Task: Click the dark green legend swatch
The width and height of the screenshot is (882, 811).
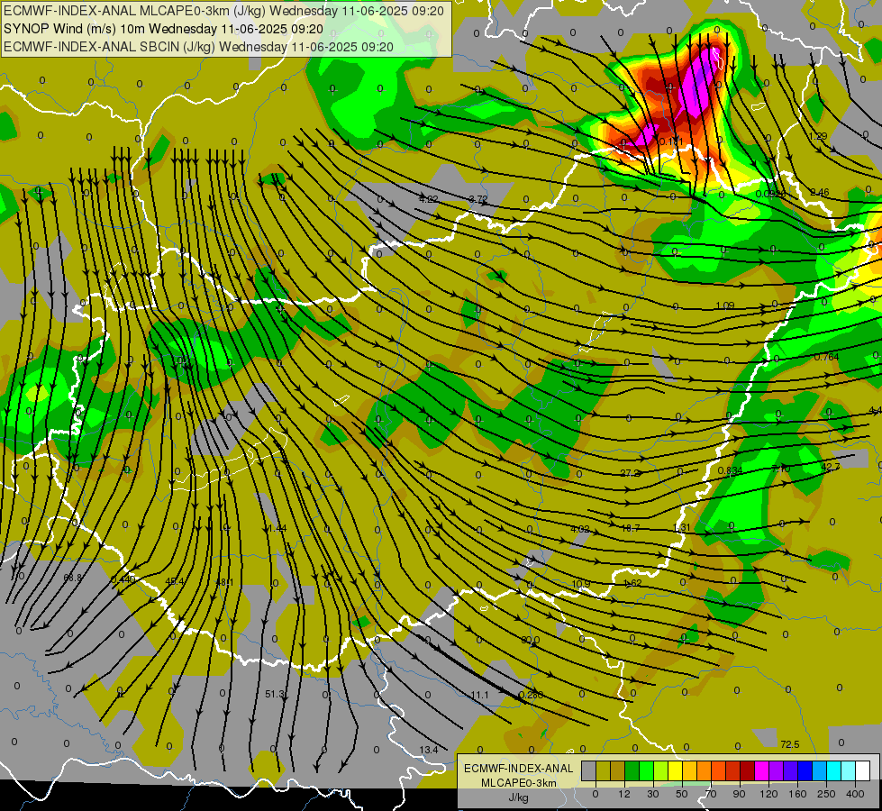Action: pyautogui.click(x=632, y=770)
